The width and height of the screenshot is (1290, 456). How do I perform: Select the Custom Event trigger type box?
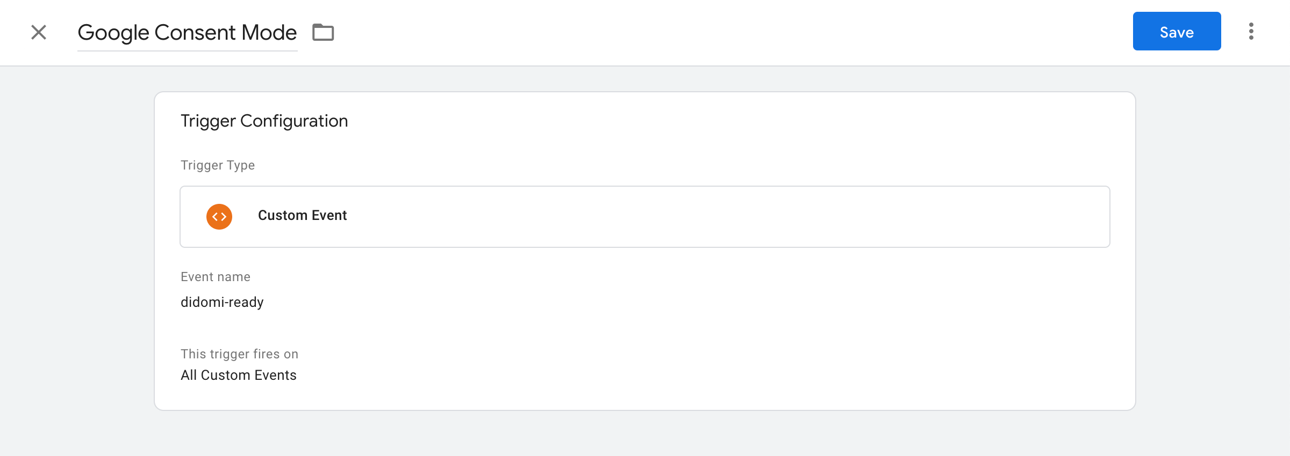tap(645, 217)
